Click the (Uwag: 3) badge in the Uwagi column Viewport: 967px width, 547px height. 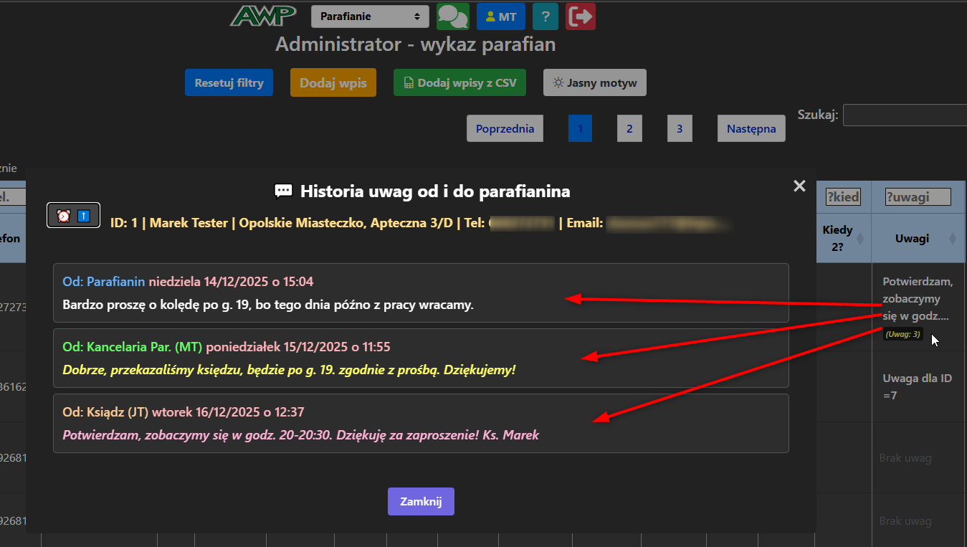pos(902,334)
